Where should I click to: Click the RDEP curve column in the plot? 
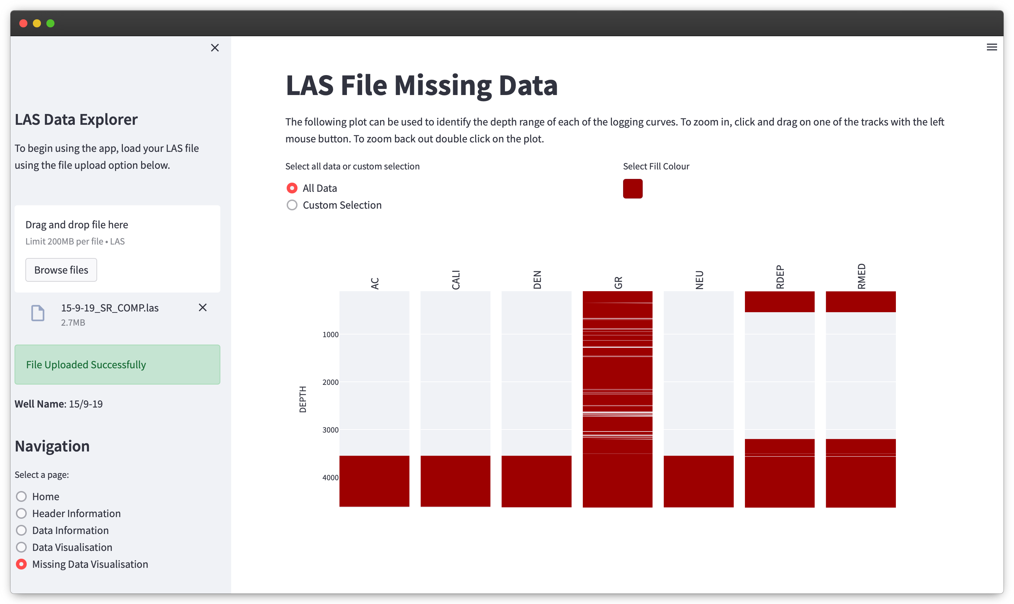[x=779, y=399]
